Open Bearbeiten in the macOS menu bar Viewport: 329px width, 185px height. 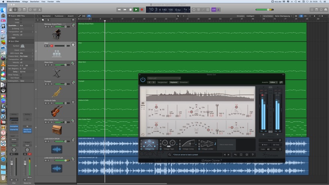(35, 2)
